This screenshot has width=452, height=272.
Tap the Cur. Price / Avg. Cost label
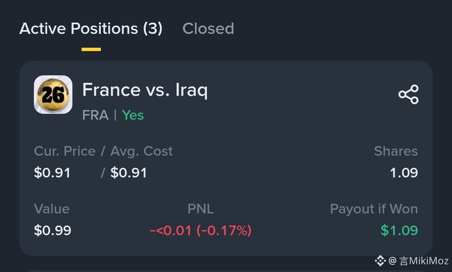click(103, 151)
